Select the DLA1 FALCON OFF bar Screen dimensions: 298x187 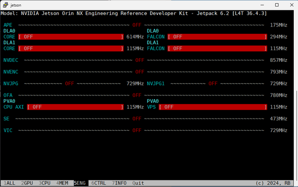pyautogui.click(x=218, y=48)
